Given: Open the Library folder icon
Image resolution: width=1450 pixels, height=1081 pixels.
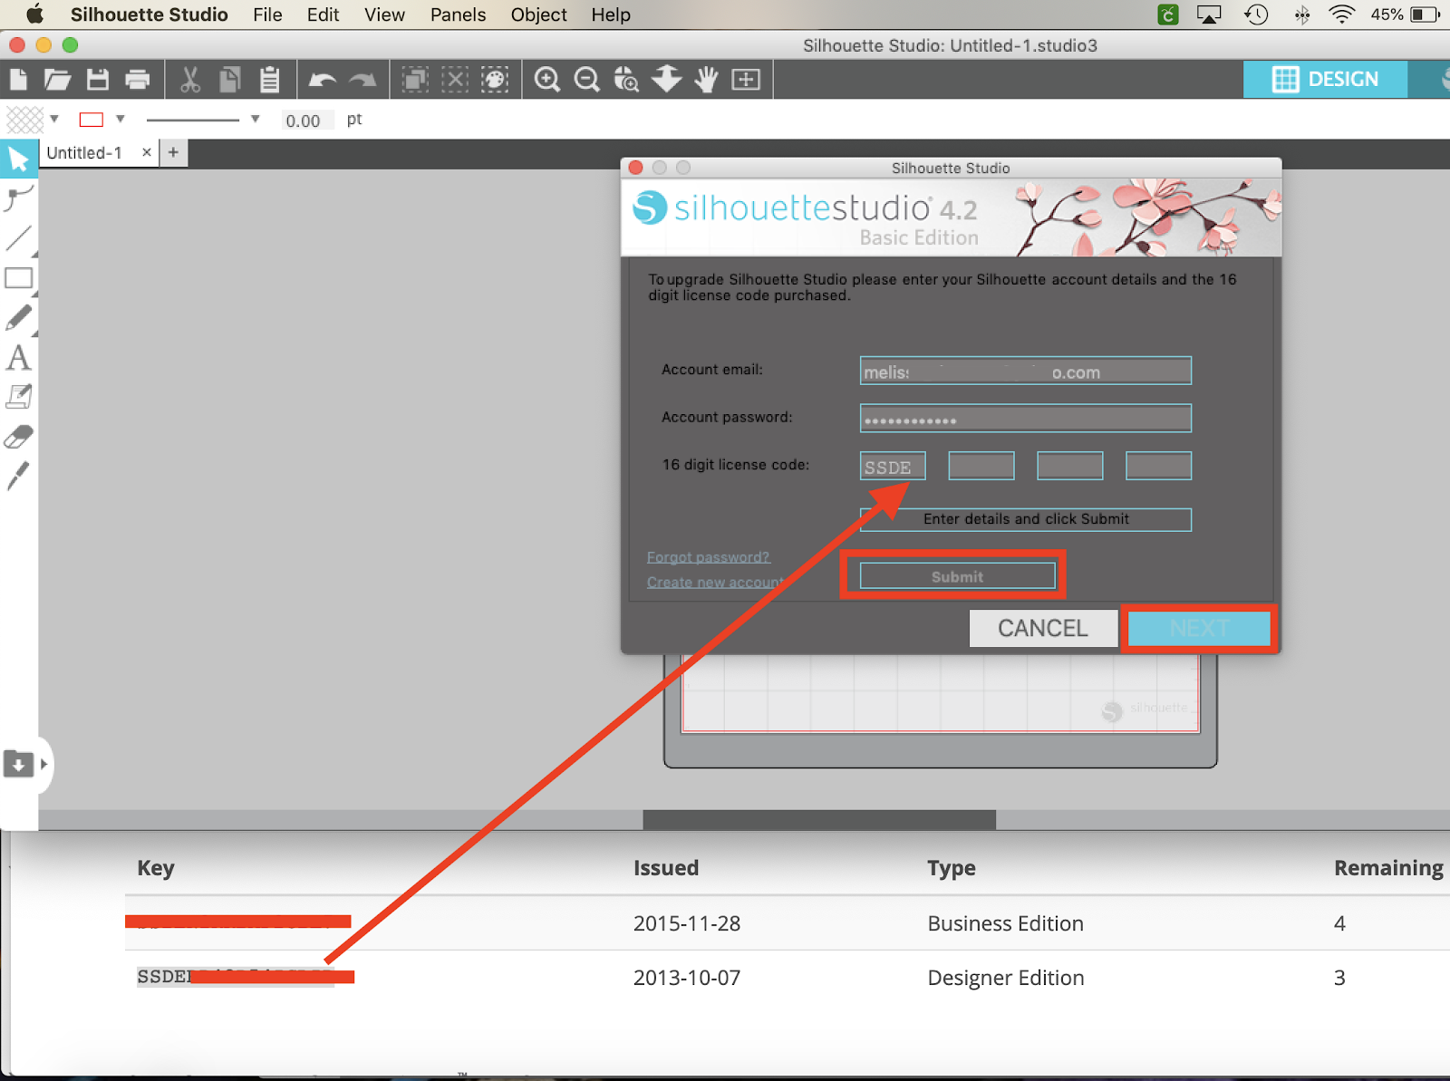Looking at the screenshot, I should click(18, 764).
